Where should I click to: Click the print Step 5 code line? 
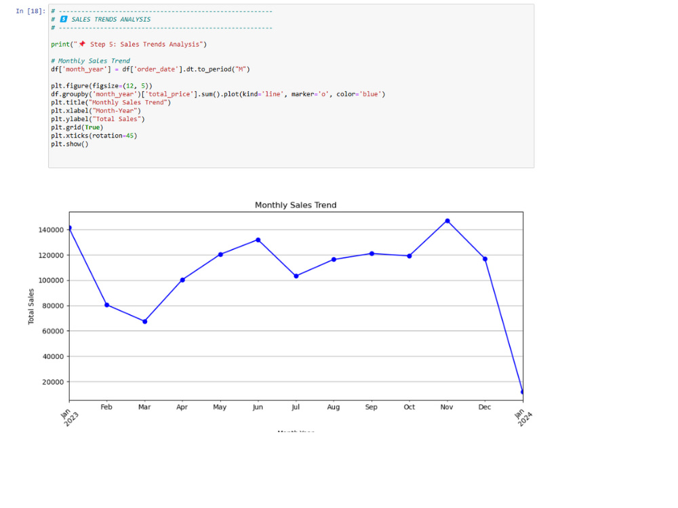pyautogui.click(x=129, y=44)
